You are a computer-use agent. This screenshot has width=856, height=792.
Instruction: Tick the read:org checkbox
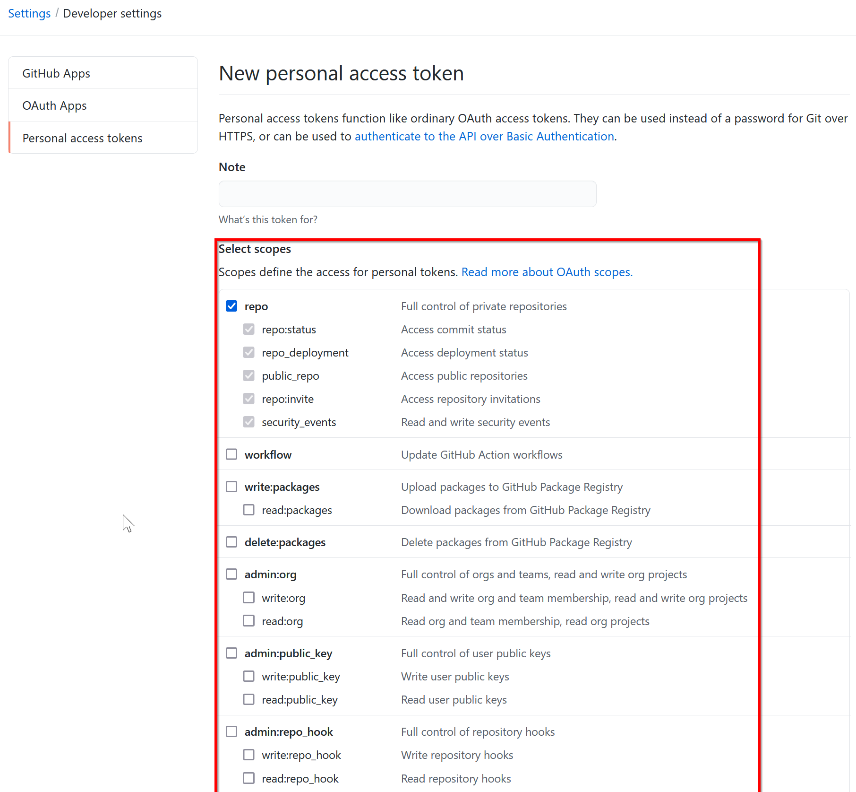pyautogui.click(x=249, y=621)
